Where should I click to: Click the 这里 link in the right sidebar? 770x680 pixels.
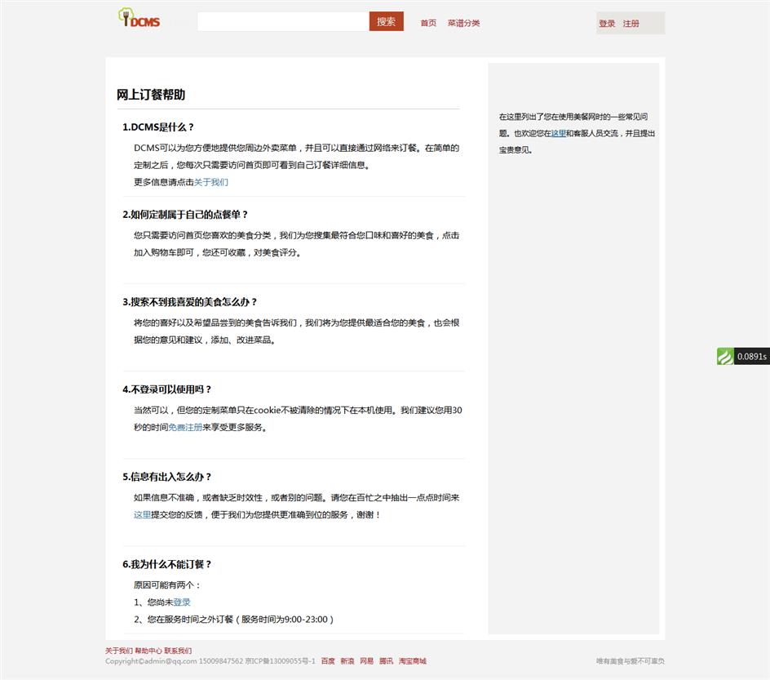[558, 133]
